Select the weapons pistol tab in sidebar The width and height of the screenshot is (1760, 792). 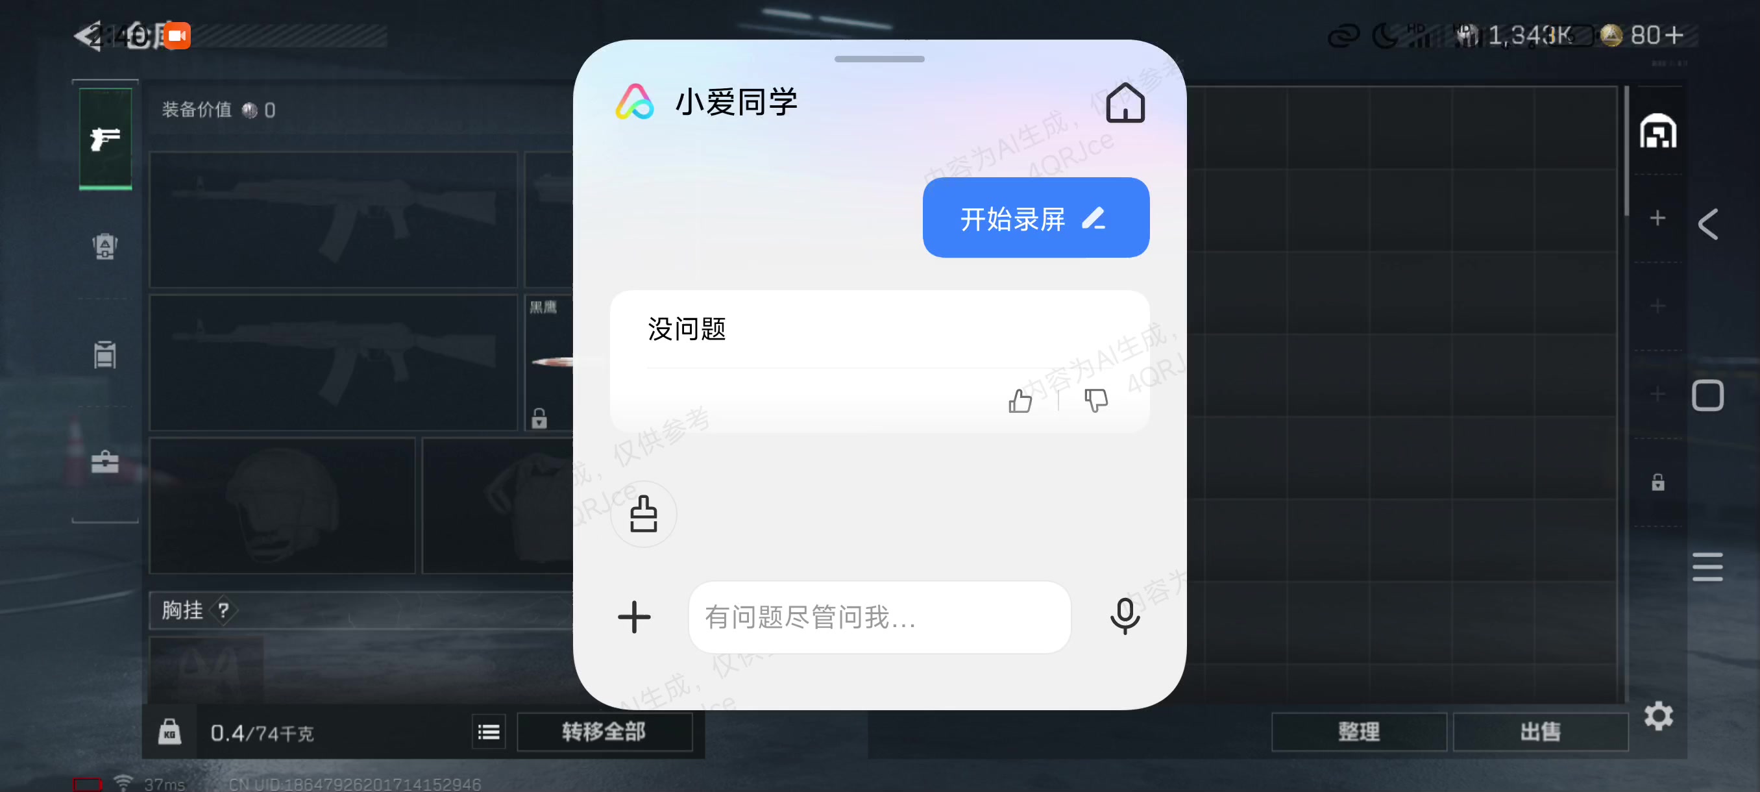coord(105,139)
